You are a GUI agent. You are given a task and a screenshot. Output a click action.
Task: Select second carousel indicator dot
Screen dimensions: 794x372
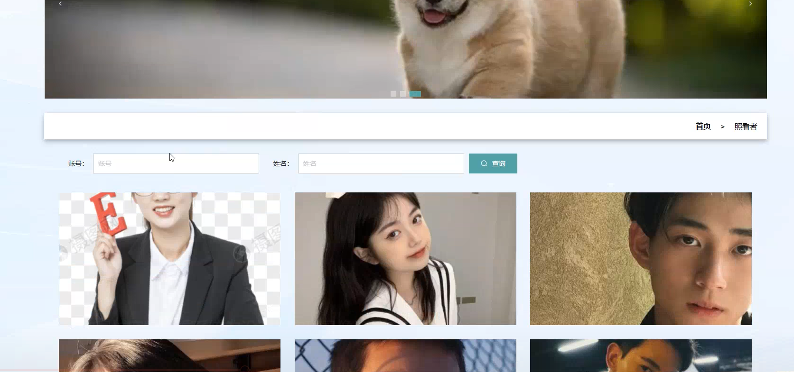(x=403, y=94)
